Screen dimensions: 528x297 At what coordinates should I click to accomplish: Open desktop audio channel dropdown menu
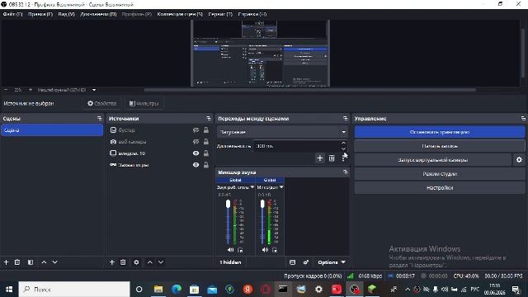coord(252,187)
